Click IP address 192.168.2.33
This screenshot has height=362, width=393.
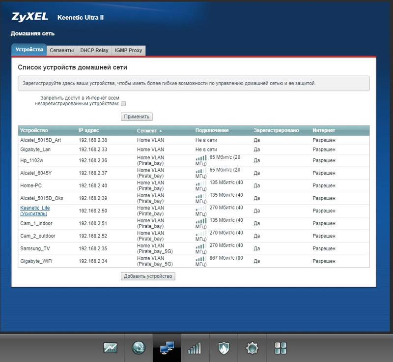coord(93,149)
